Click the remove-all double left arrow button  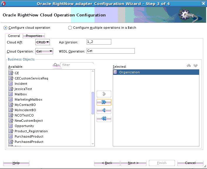click(104, 119)
